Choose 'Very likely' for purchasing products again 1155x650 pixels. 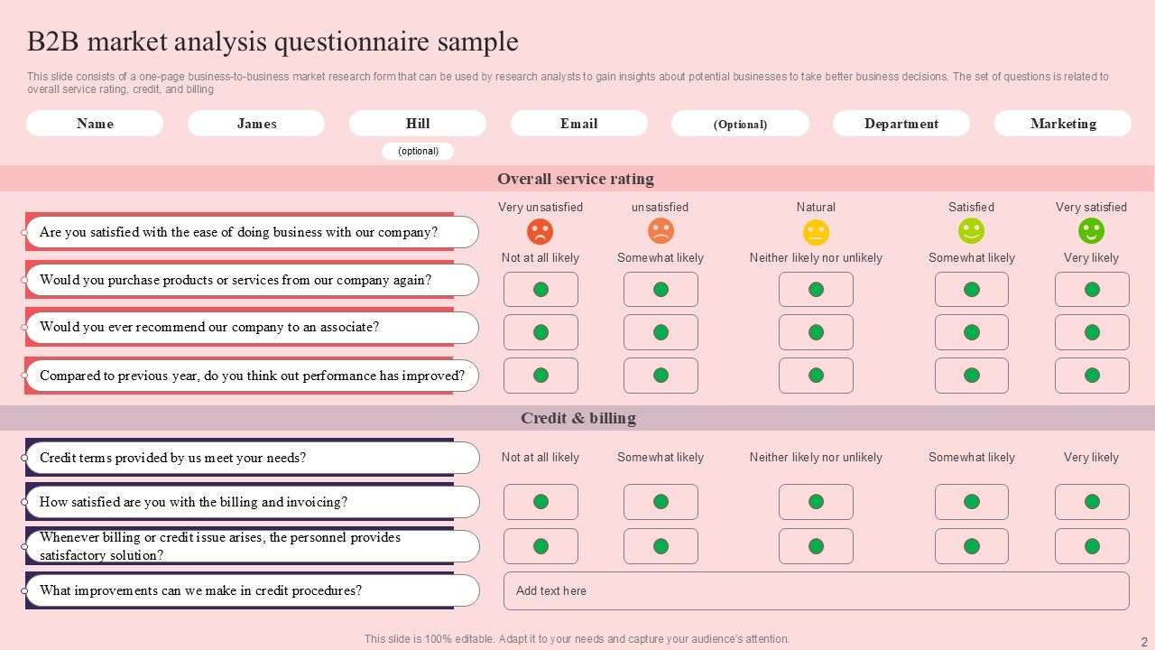click(1092, 290)
